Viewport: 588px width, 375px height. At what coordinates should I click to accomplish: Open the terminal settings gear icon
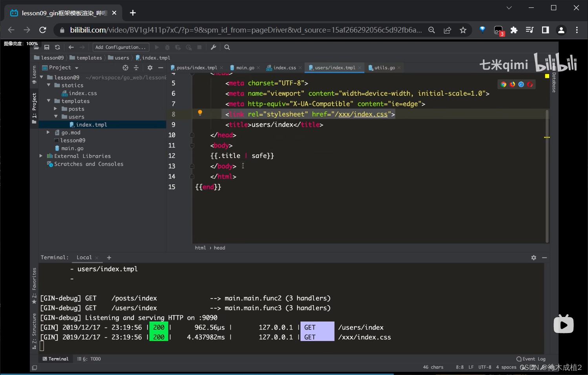[x=533, y=258]
